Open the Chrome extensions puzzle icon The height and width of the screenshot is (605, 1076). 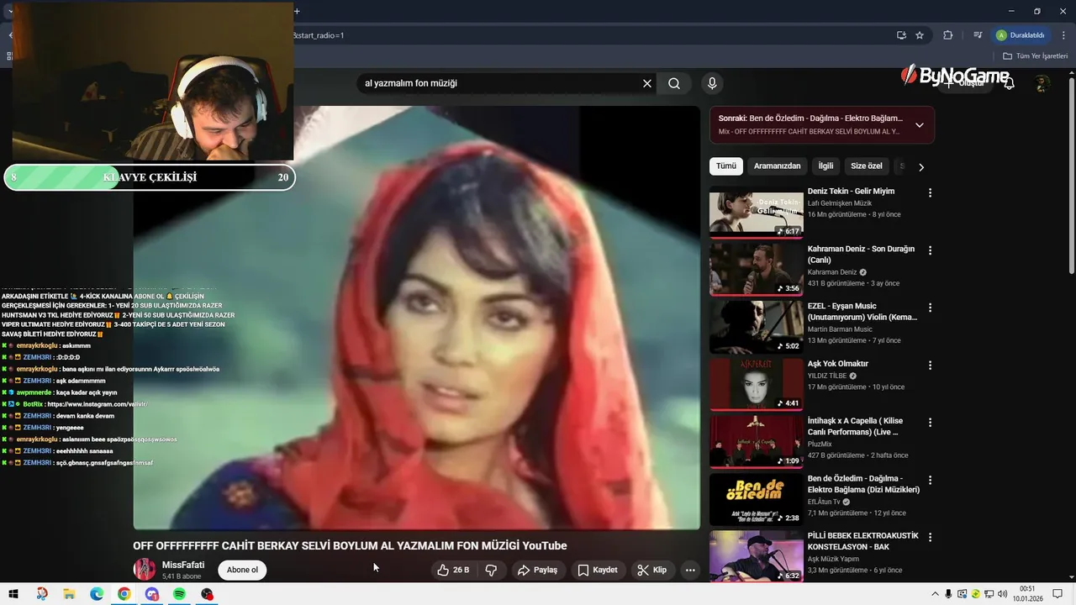tap(948, 35)
